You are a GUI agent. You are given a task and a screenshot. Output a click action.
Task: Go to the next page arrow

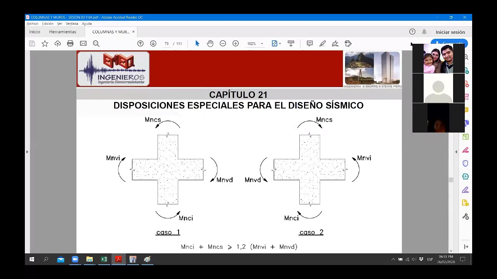(x=153, y=43)
